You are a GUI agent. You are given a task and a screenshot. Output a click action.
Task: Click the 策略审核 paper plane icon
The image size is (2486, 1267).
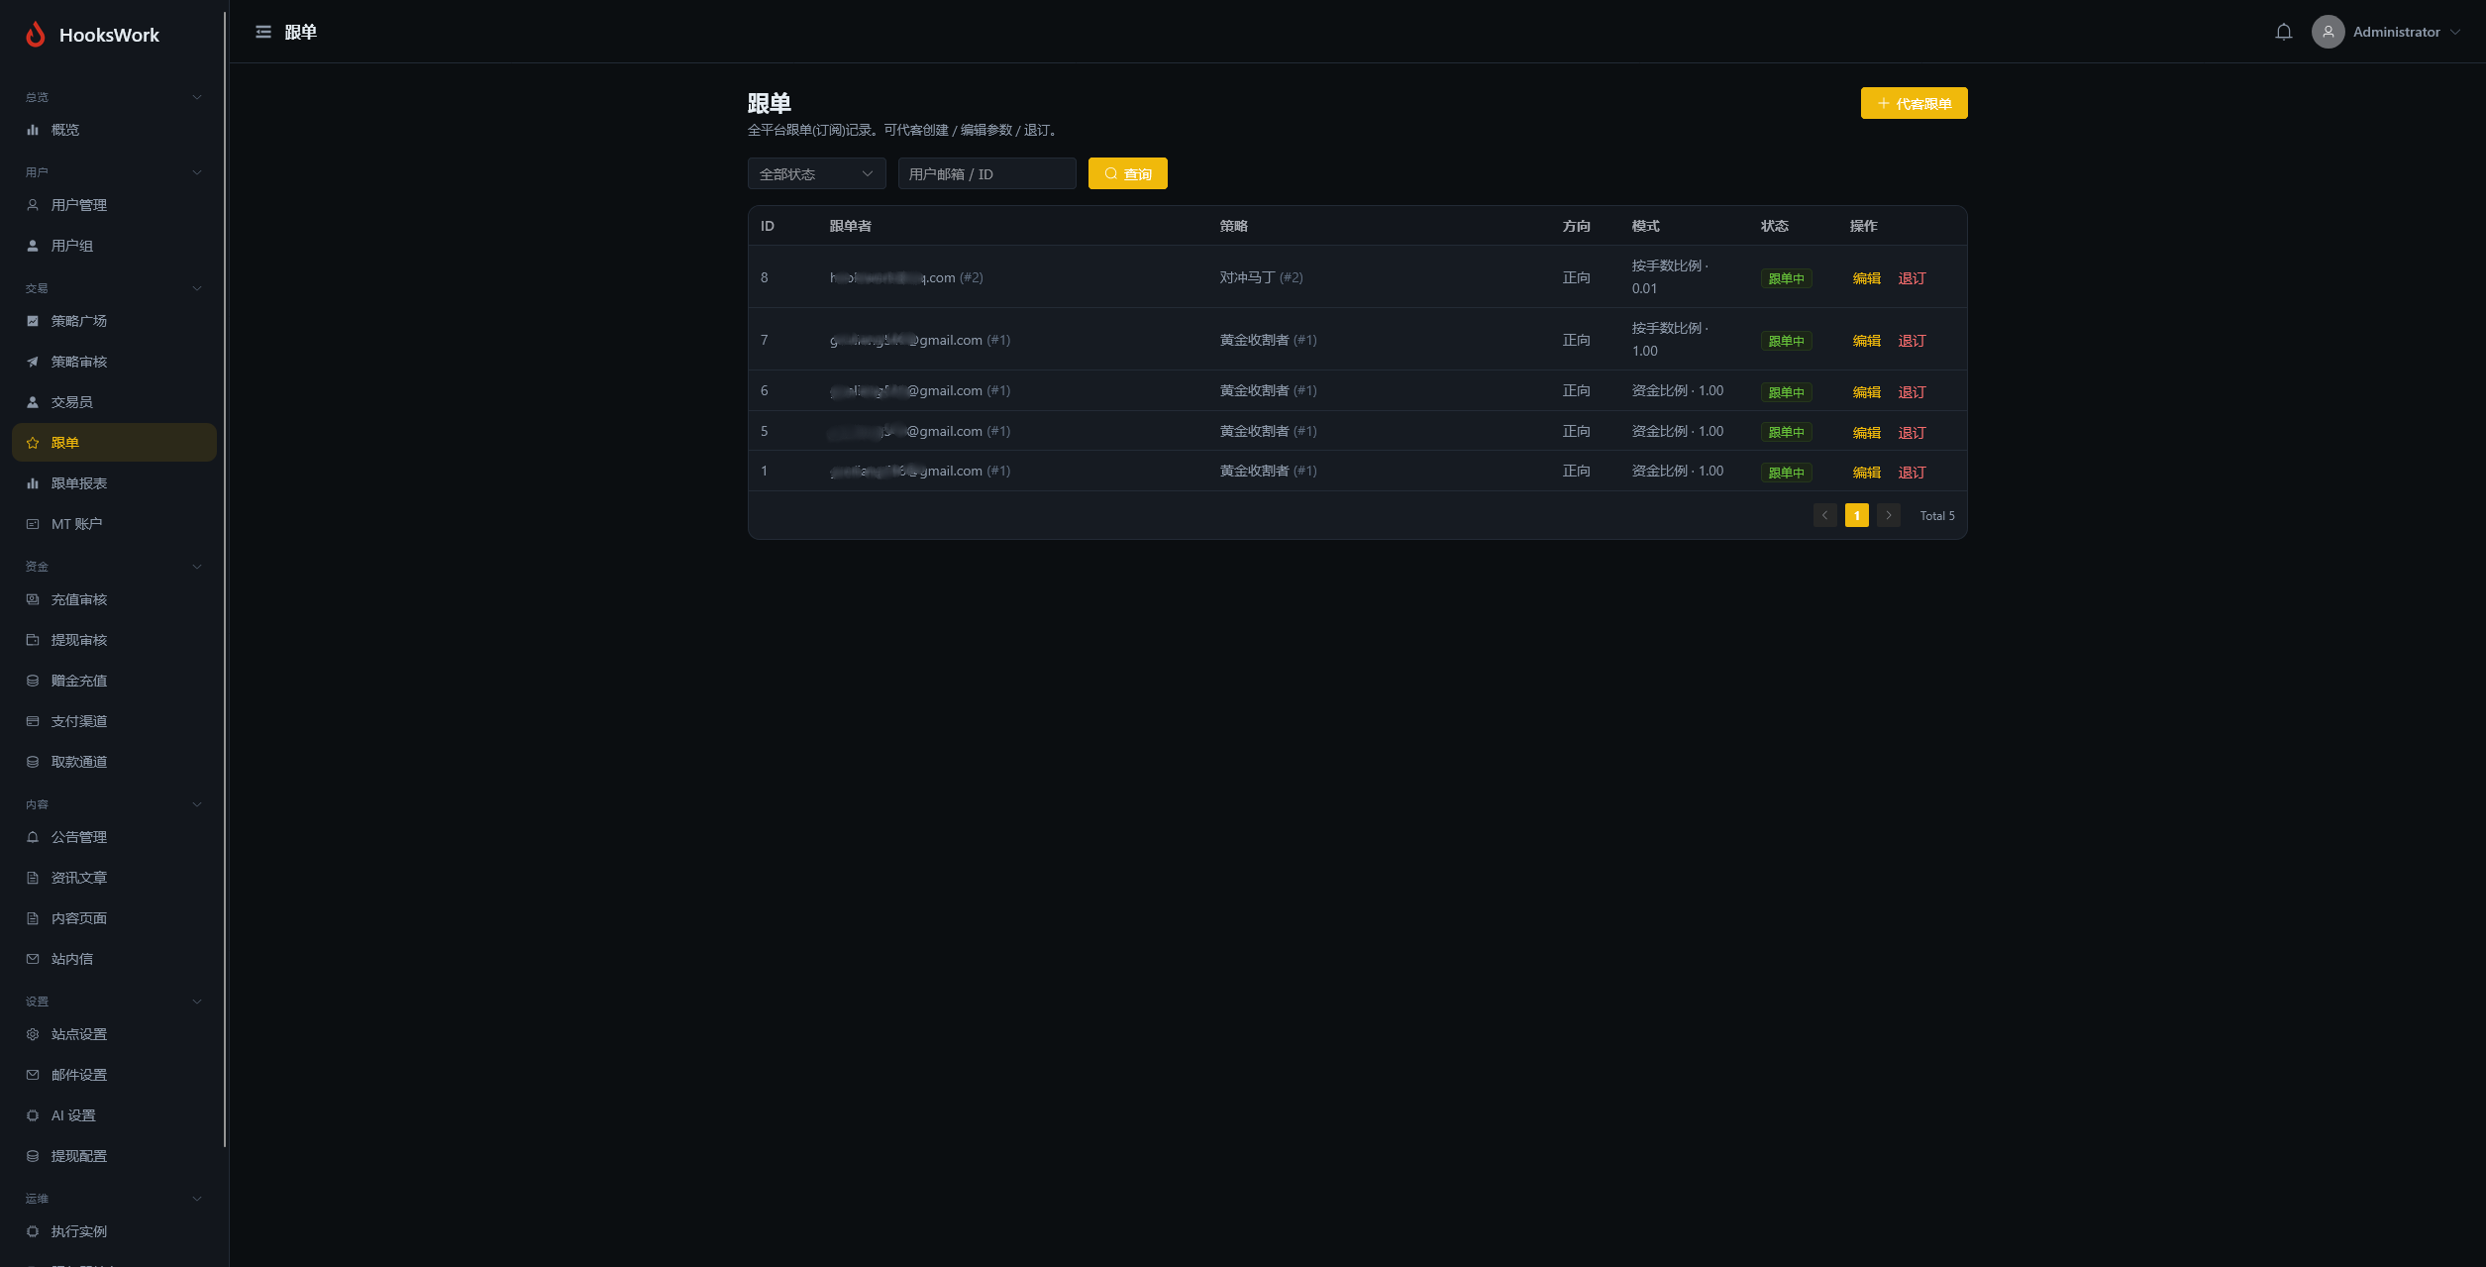point(33,362)
